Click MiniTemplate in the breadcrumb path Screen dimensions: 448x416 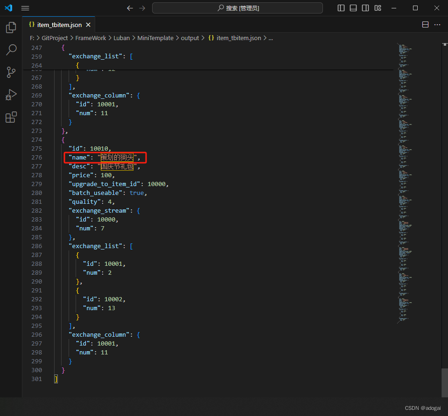155,38
